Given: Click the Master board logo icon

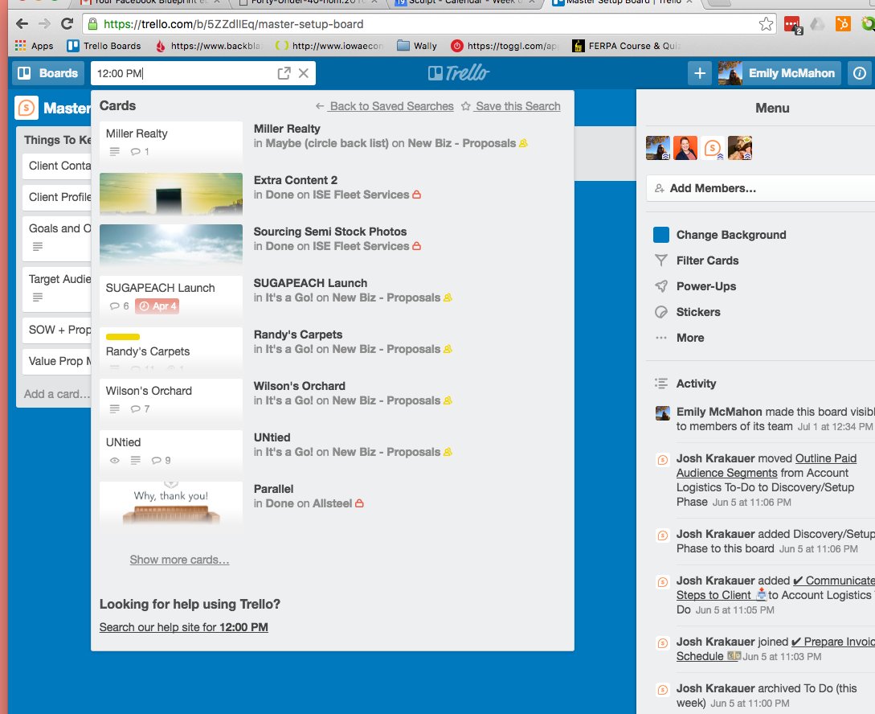Looking at the screenshot, I should click(x=27, y=108).
